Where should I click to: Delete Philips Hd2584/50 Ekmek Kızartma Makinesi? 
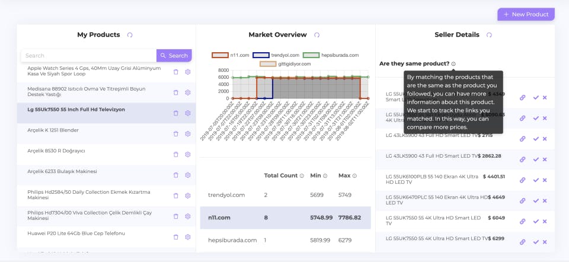176,196
